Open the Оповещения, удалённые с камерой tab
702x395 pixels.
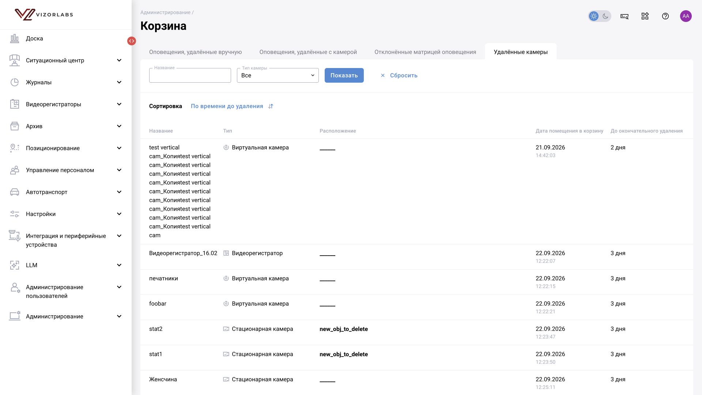308,52
